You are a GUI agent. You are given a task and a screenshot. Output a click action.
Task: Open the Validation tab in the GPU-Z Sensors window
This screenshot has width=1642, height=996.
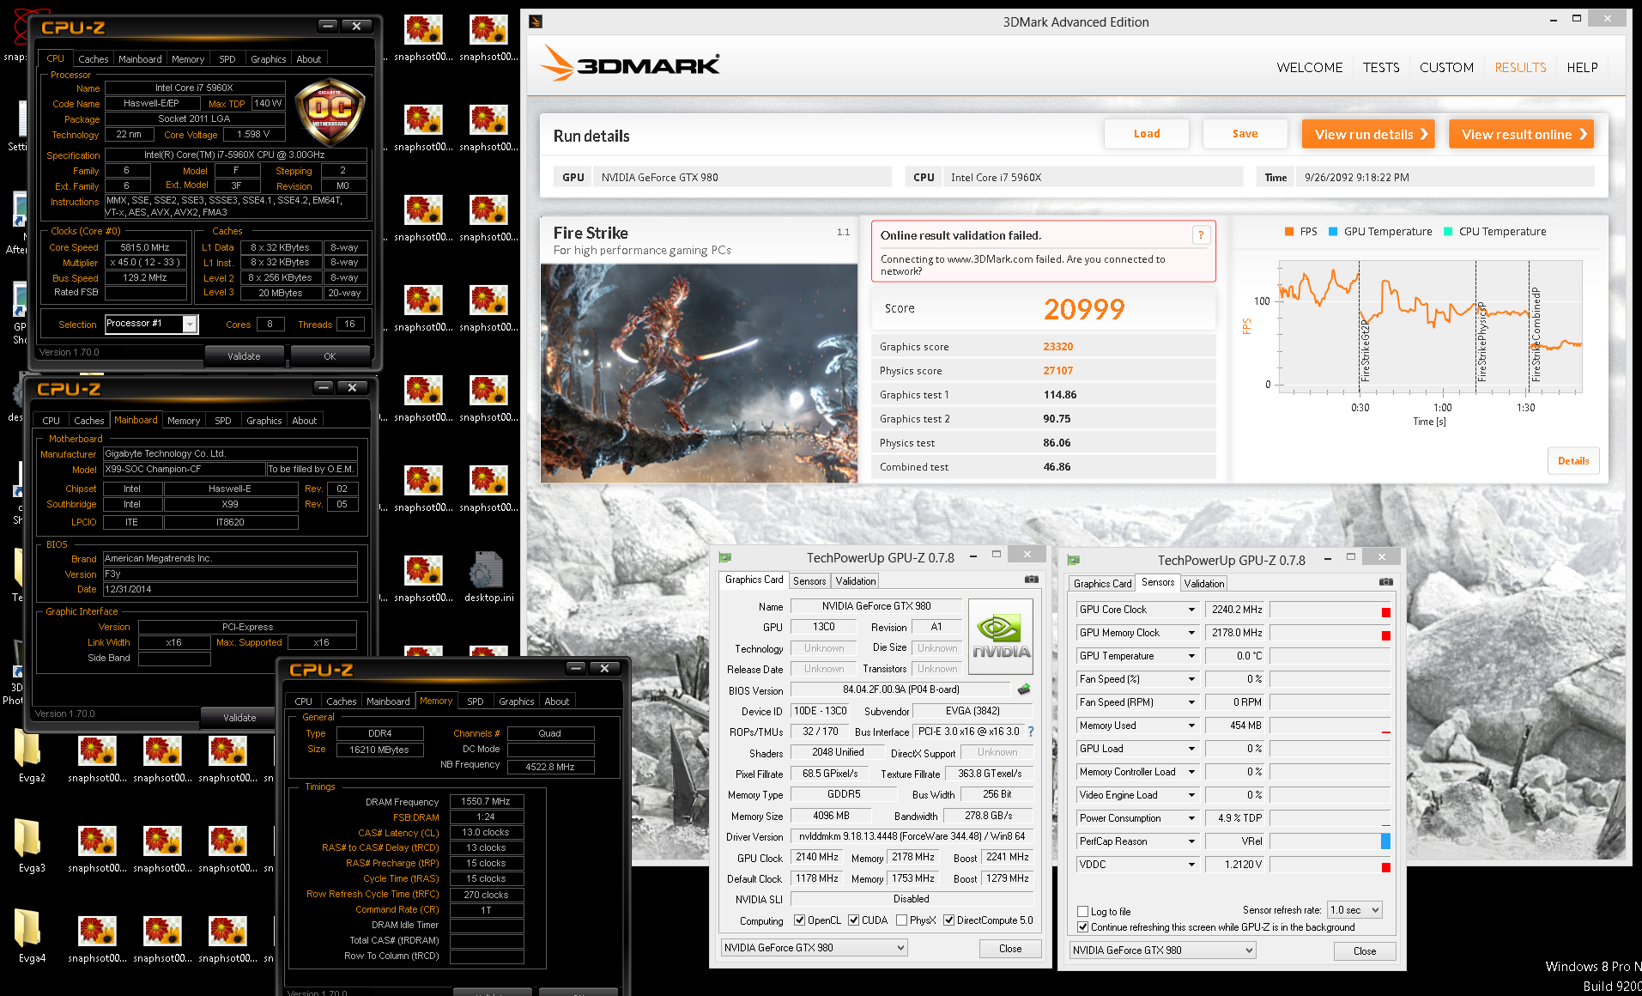(1204, 584)
